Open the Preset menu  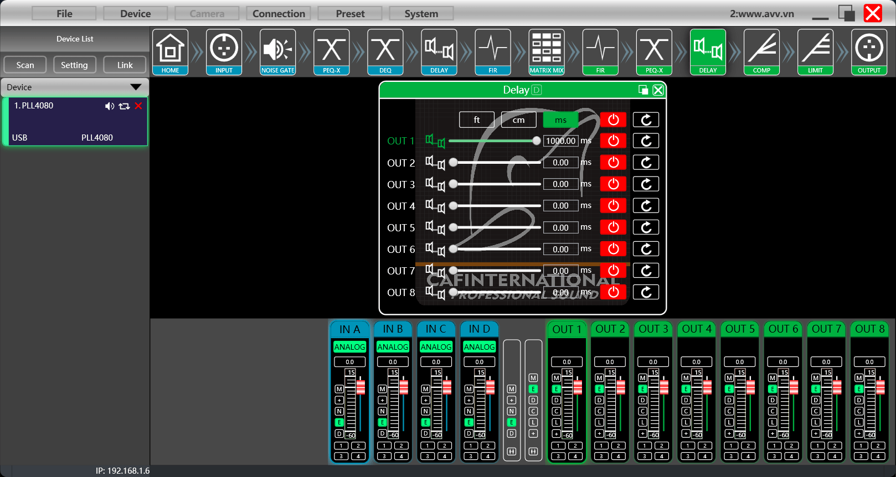click(x=350, y=14)
